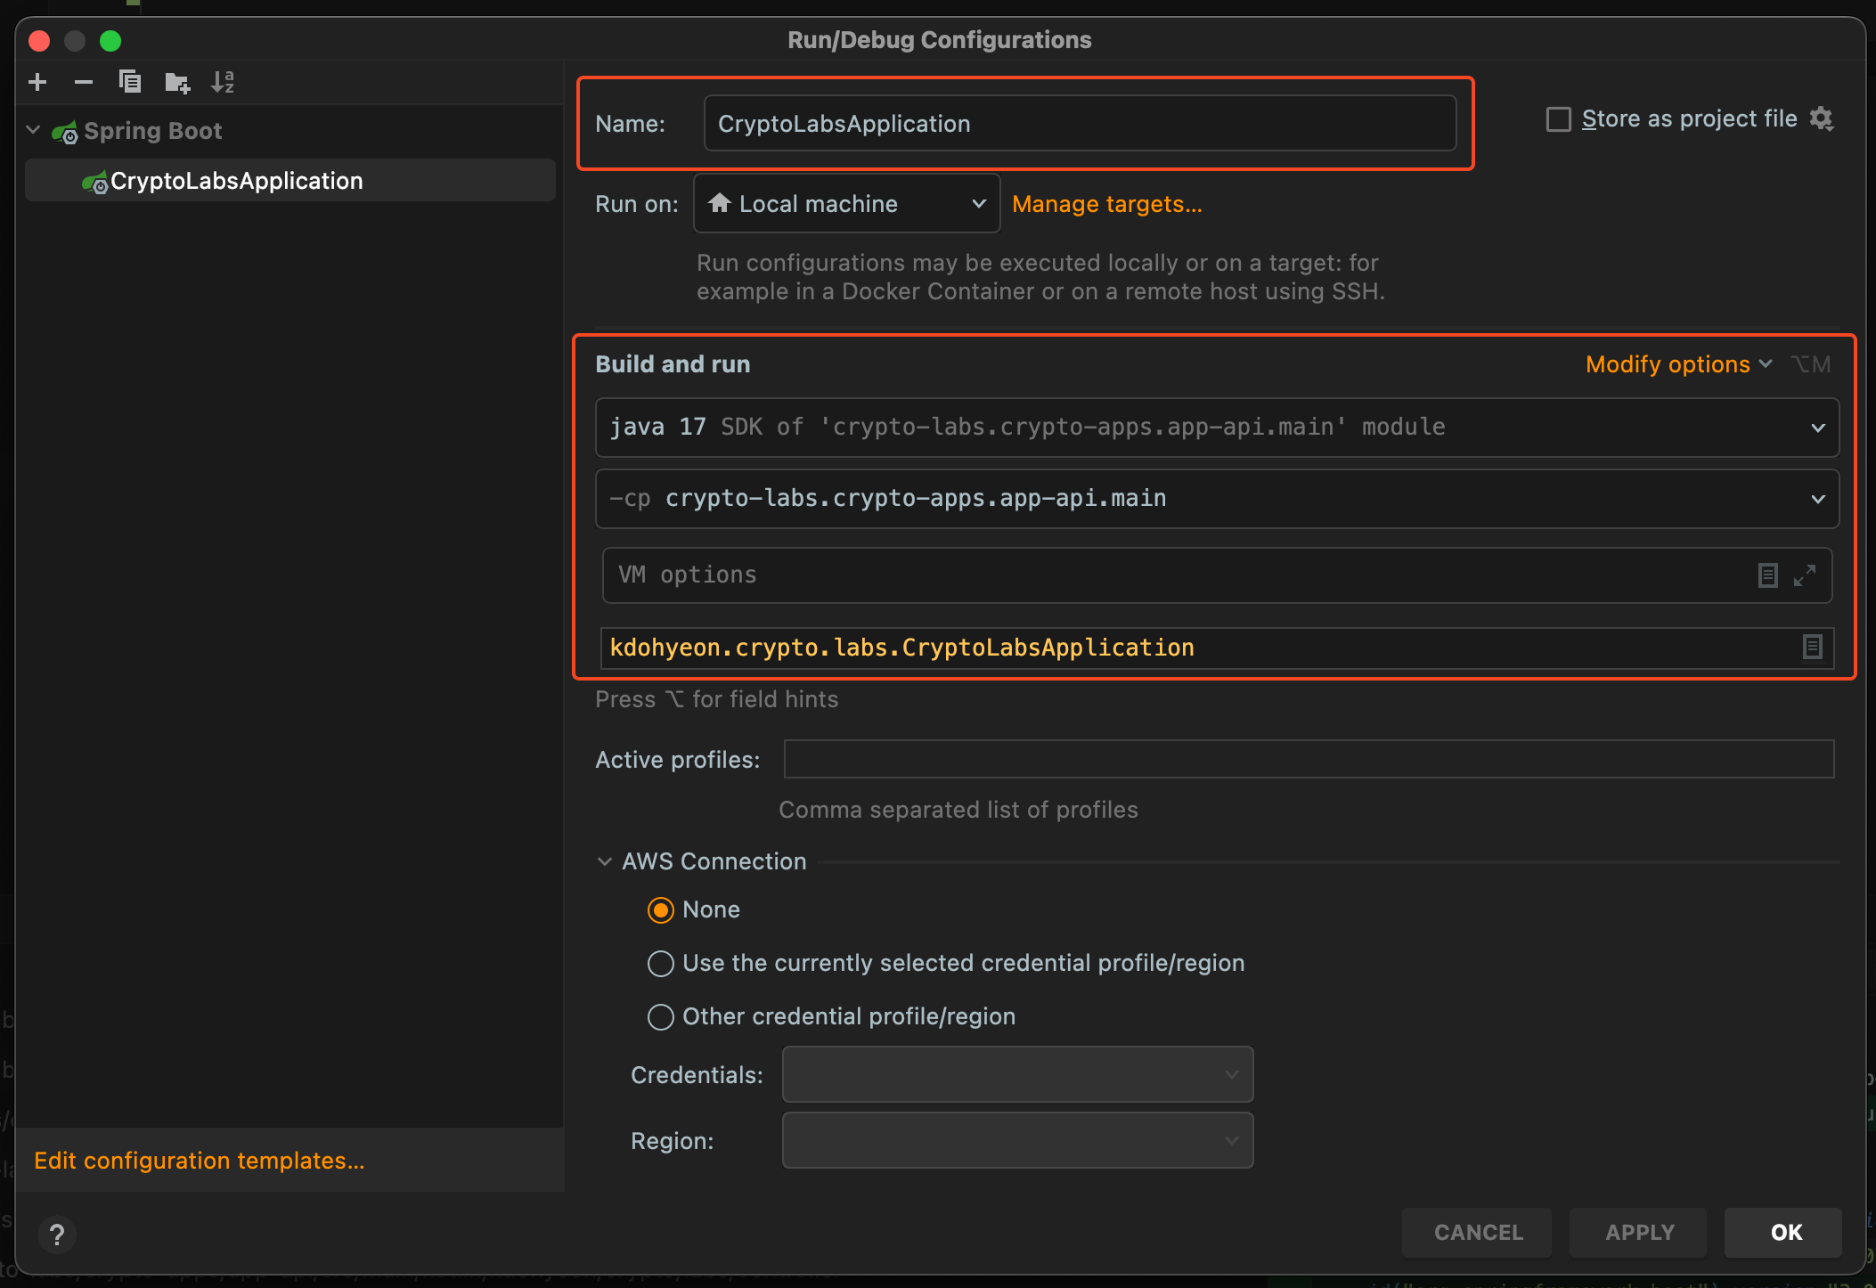This screenshot has height=1288, width=1876.
Task: Click the Add New Configuration plus icon
Action: point(37,83)
